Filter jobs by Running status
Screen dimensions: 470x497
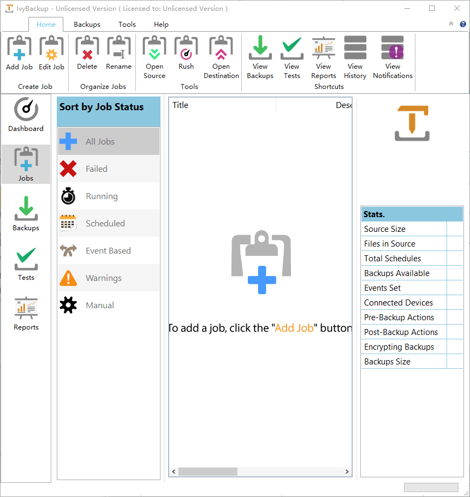(x=109, y=196)
